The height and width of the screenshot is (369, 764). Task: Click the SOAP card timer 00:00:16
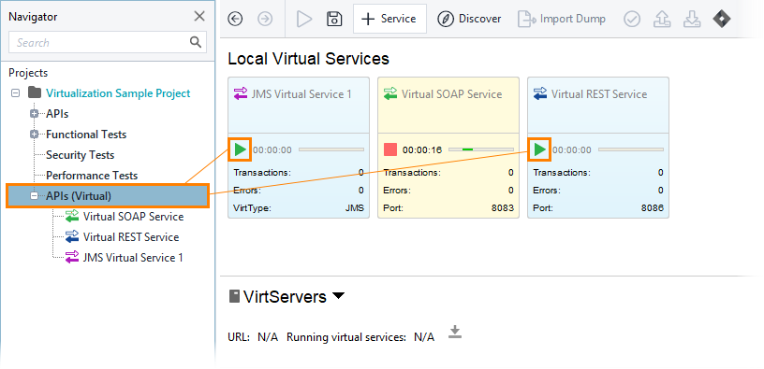[x=422, y=150]
